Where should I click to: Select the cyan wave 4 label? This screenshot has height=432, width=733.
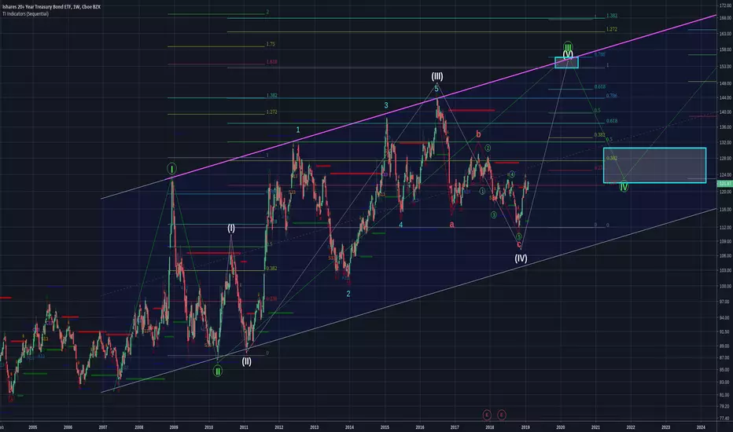[x=400, y=225]
